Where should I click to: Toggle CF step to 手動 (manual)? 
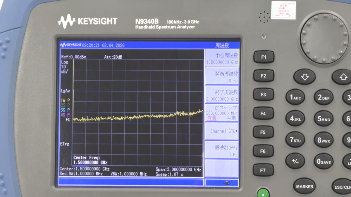coord(231,118)
